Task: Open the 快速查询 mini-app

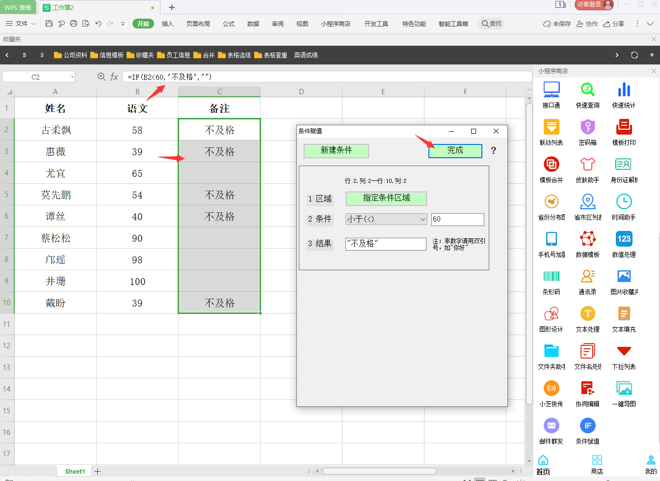Action: (x=587, y=95)
